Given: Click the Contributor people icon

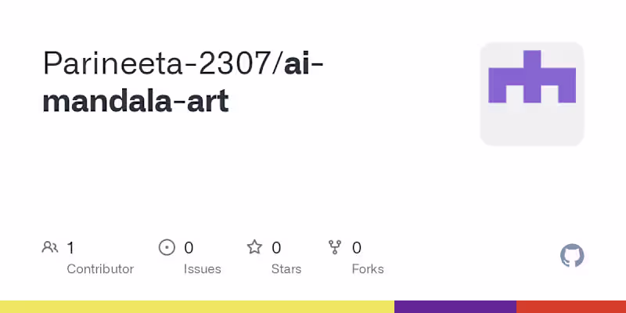Looking at the screenshot, I should (x=49, y=248).
